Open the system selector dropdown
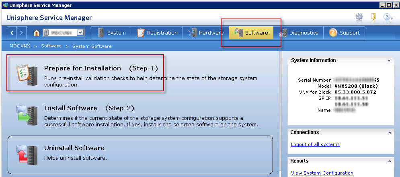400x177 pixels. coord(80,33)
